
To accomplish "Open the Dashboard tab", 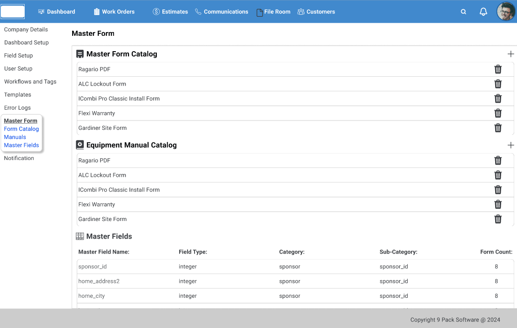I will tap(56, 12).
